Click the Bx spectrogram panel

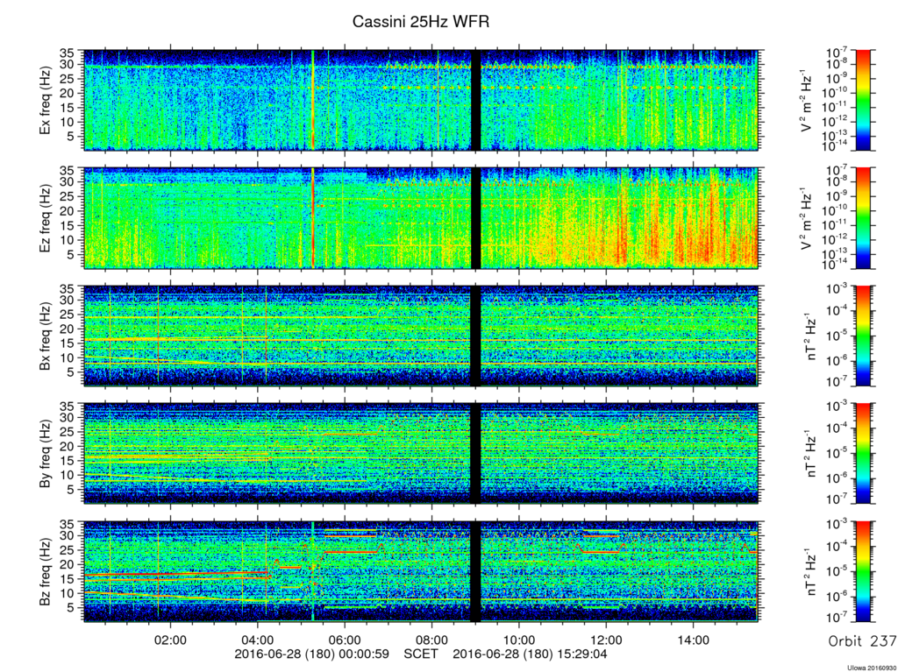pyautogui.click(x=421, y=336)
